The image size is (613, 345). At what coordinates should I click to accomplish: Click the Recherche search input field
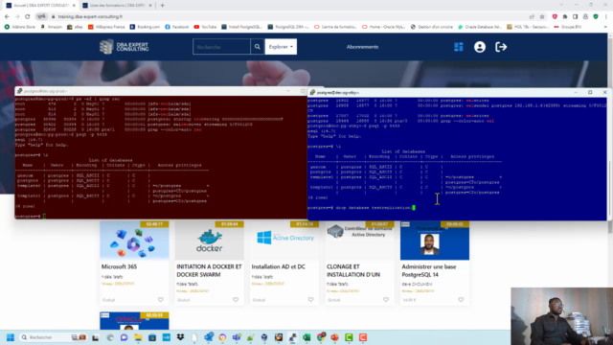[221, 47]
